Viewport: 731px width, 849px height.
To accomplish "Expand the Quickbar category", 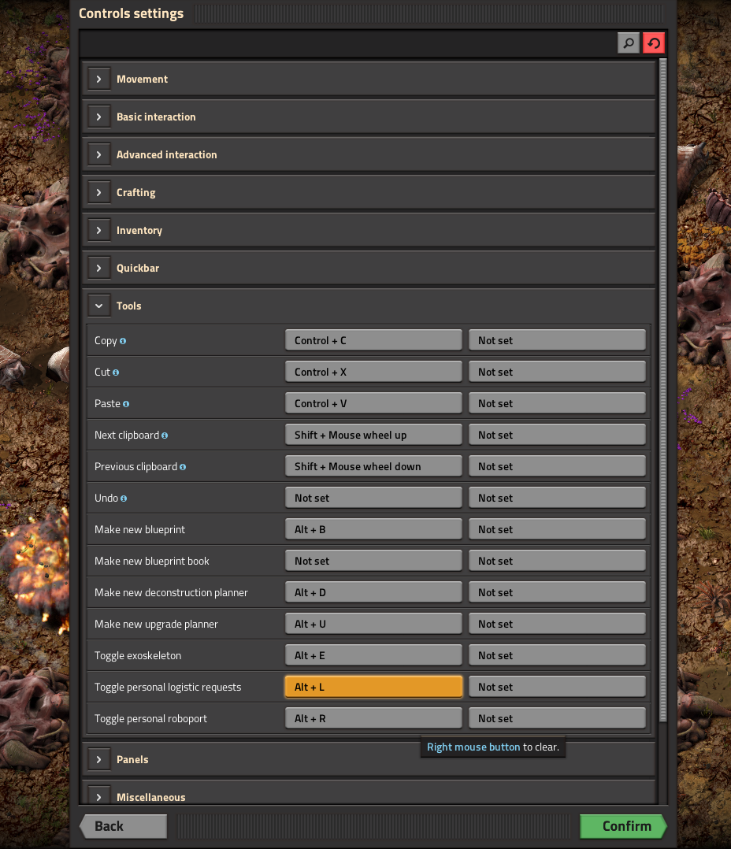I will [x=98, y=268].
